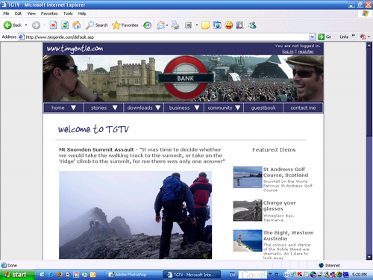The image size is (373, 280).
Task: Click the log in link
Action: click(x=288, y=52)
